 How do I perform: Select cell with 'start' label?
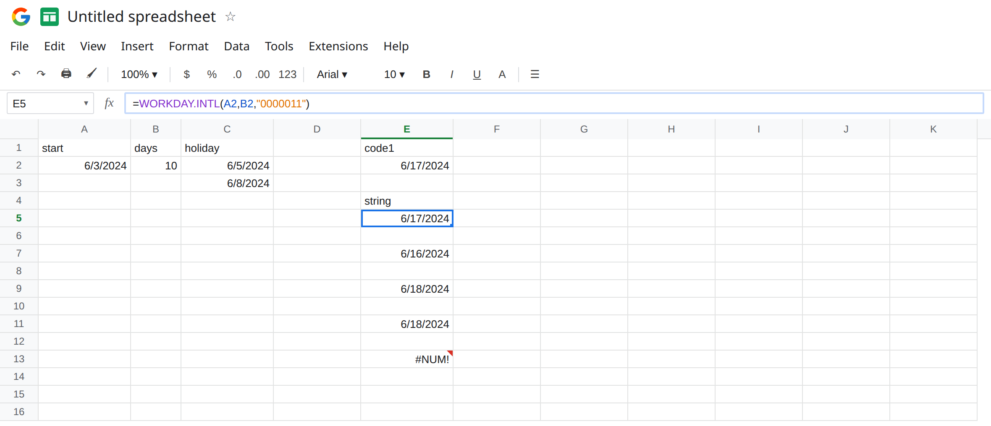click(84, 148)
